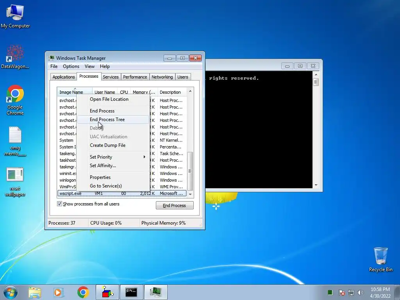Viewport: 400px width, 300px height.
Task: Open Windows Explorer from taskbar
Action: (x=35, y=292)
